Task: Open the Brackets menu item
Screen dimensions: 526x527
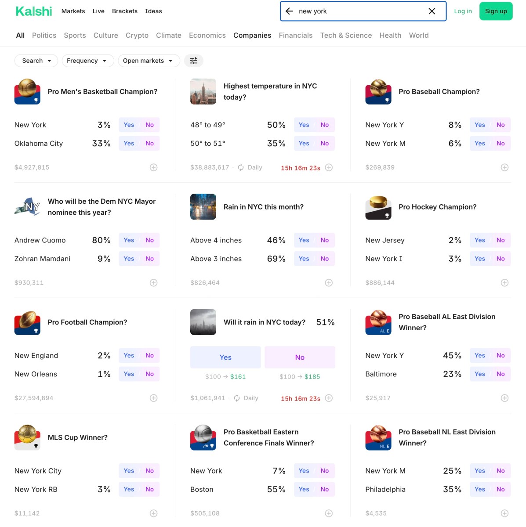Action: coord(125,11)
